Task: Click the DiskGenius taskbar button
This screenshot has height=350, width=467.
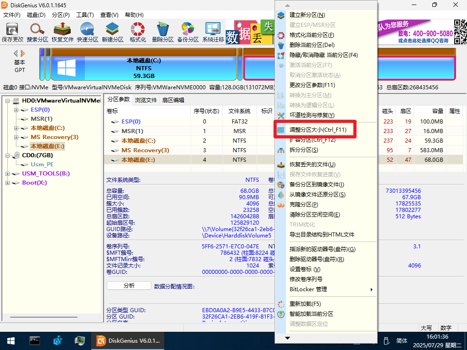Action: coord(128,341)
